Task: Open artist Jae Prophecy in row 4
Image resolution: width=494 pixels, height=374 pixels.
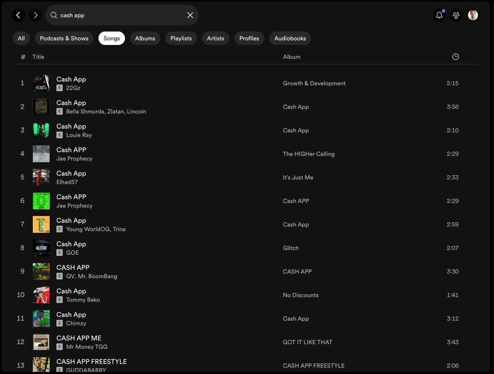Action: tap(74, 159)
